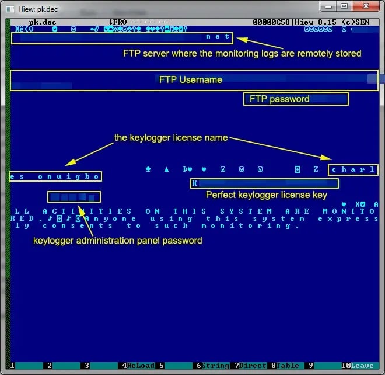Viewport: 385px width, 375px height.
Task: Click the empty function key slot 9
Action: 325,366
